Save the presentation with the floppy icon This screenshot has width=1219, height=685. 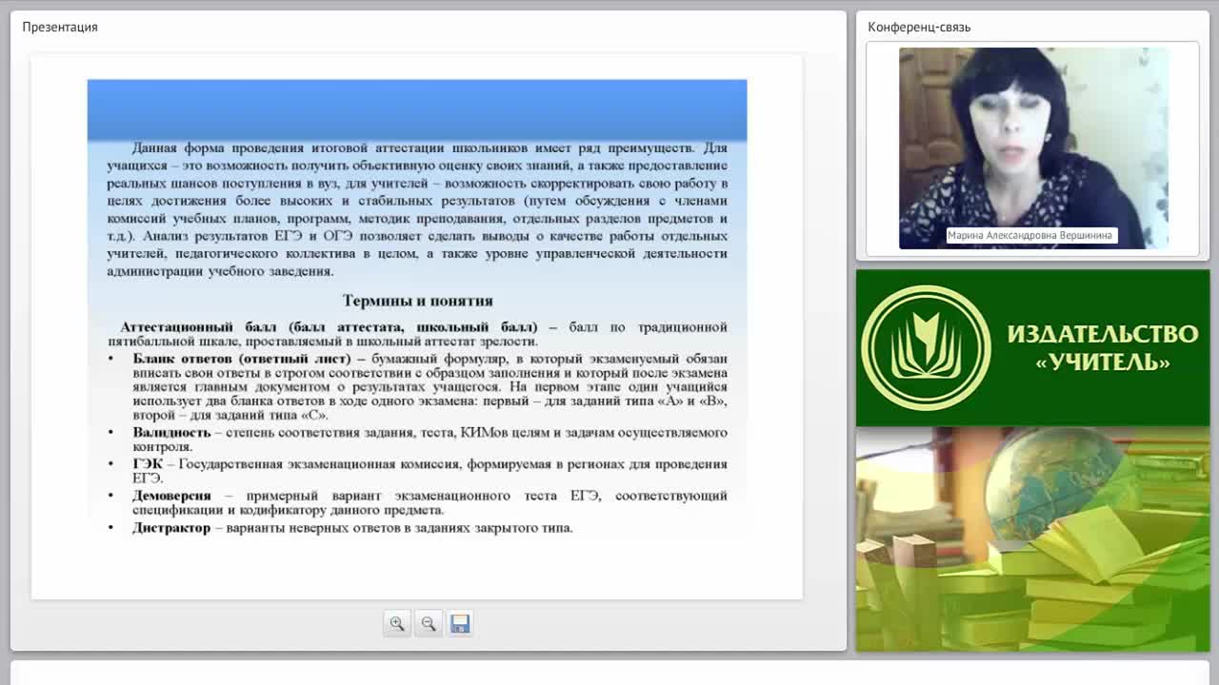pos(460,624)
